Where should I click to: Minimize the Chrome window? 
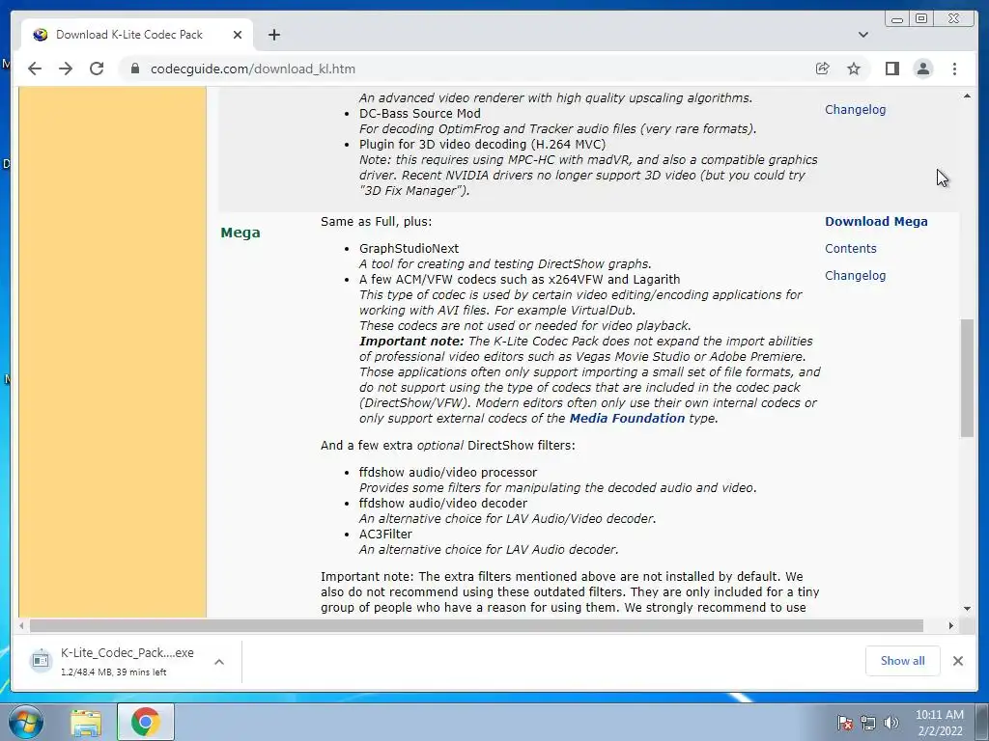coord(897,19)
